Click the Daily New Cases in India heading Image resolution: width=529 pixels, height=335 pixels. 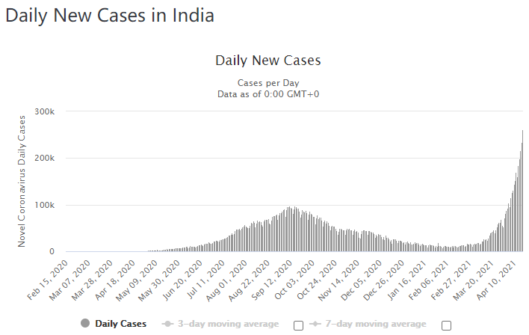pos(110,16)
